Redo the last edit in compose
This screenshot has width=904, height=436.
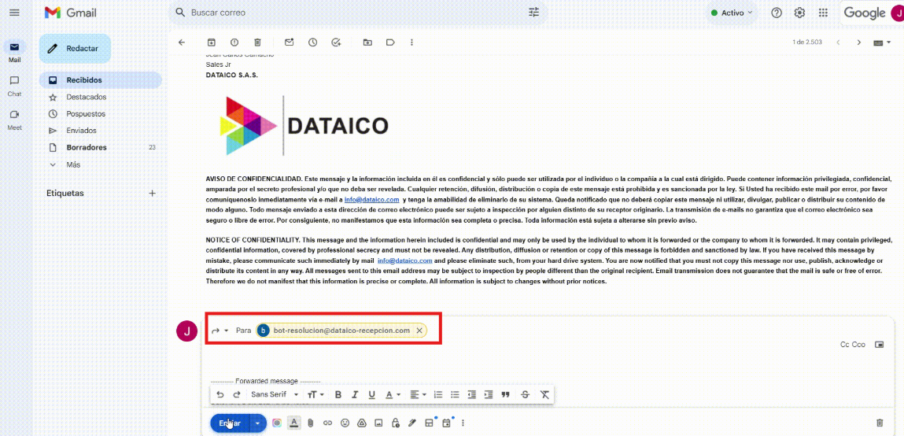(236, 394)
